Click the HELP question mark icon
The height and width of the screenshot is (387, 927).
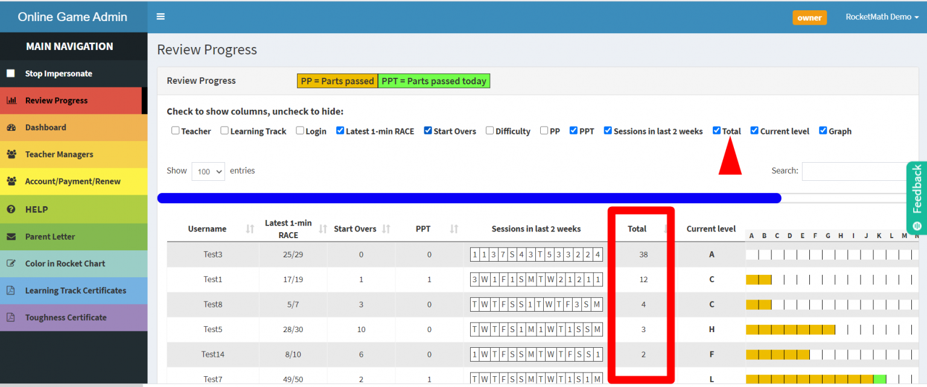[11, 209]
